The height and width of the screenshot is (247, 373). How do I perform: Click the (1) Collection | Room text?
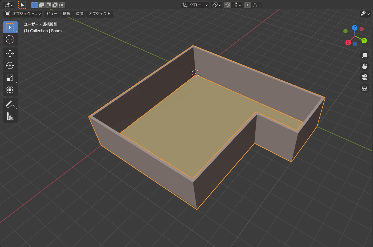43,31
